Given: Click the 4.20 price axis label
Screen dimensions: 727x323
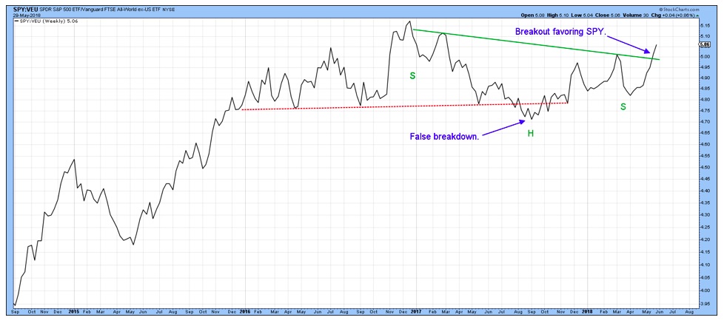Looking at the screenshot, I should tap(704, 239).
